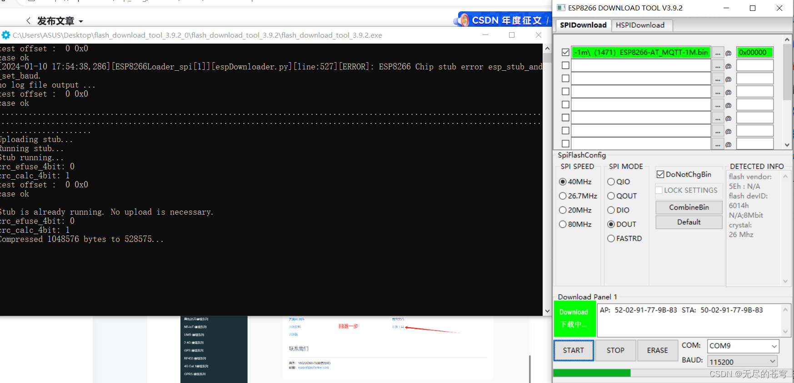Choose QOUT SPI mode

[622, 196]
